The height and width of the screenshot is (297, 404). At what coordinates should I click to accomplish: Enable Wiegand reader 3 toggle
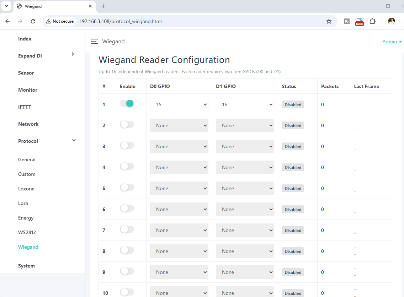point(127,145)
